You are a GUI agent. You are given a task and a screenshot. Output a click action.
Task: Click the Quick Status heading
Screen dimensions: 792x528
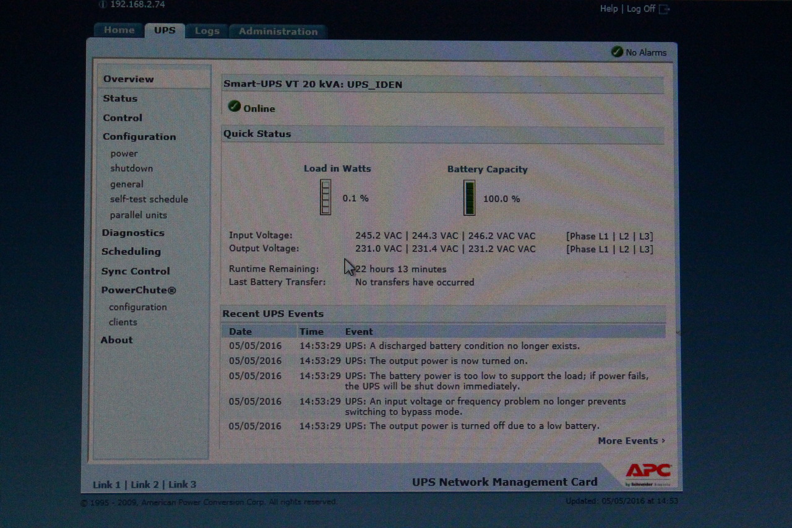[257, 134]
